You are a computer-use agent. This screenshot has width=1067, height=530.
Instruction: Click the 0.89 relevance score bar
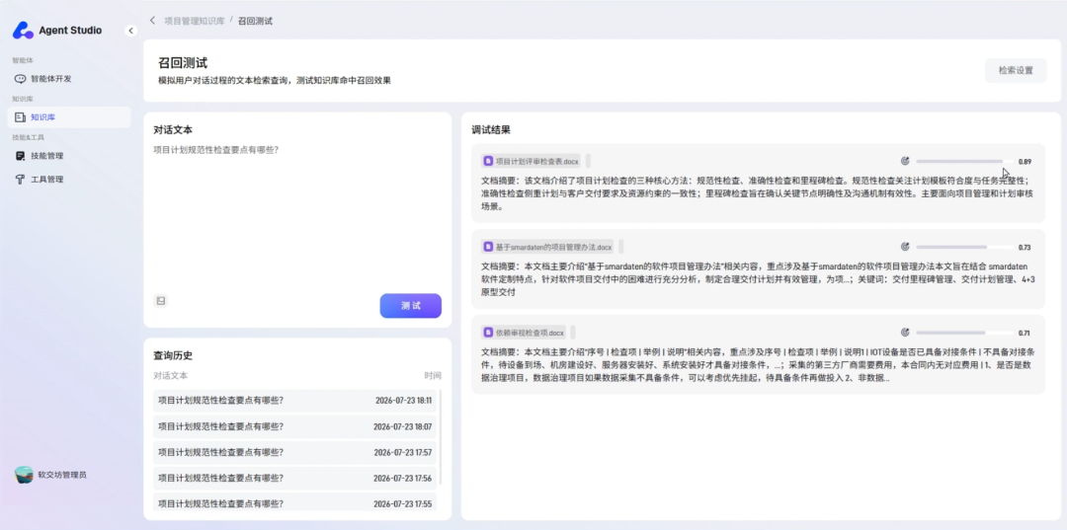tap(964, 161)
